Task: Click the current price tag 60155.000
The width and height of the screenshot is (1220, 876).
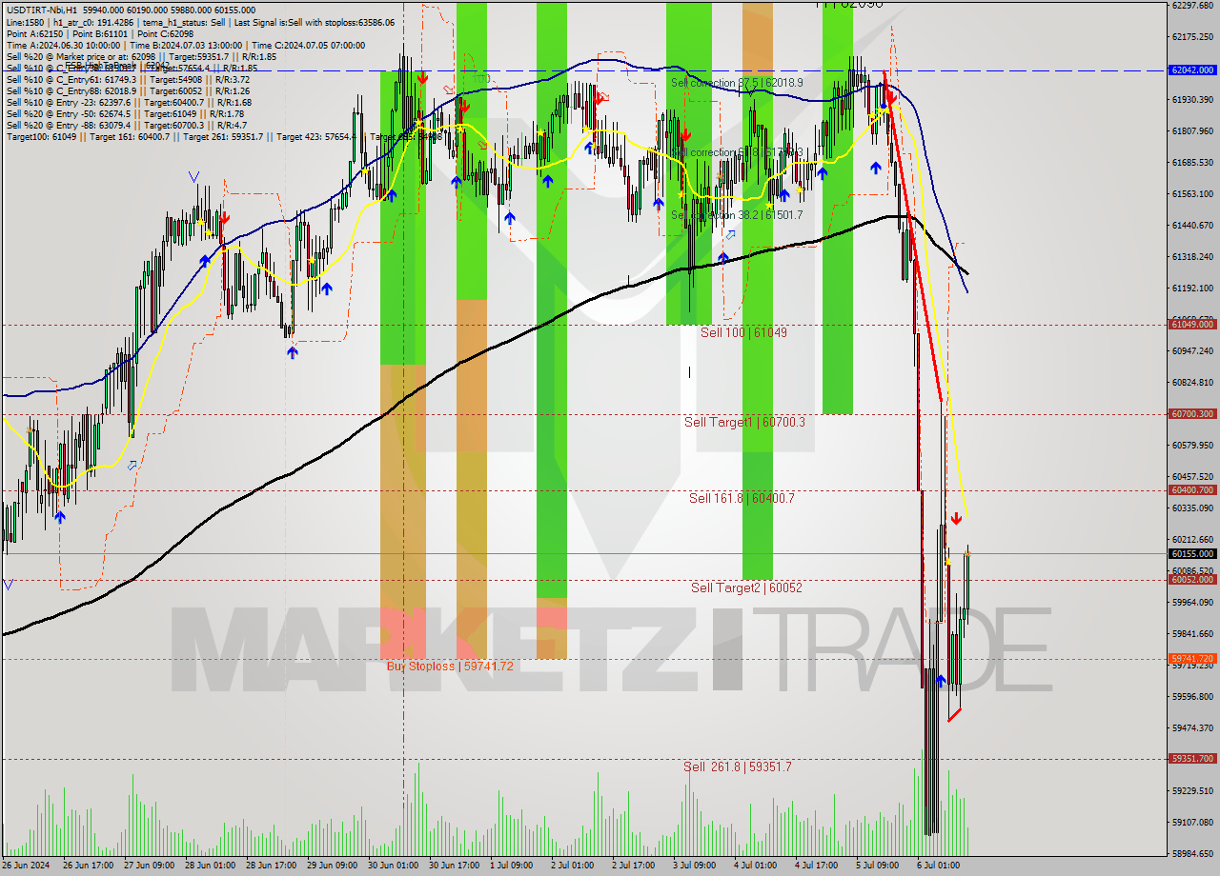Action: coord(1191,553)
